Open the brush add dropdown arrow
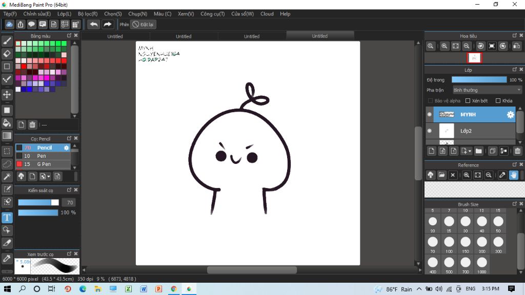The height and width of the screenshot is (295, 525). (49, 176)
